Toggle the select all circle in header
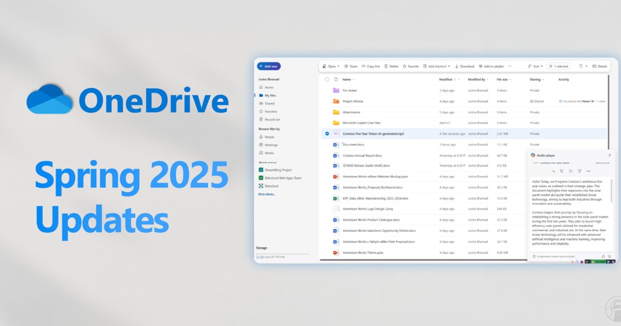Screen dimensions: 621x326 [x=327, y=80]
